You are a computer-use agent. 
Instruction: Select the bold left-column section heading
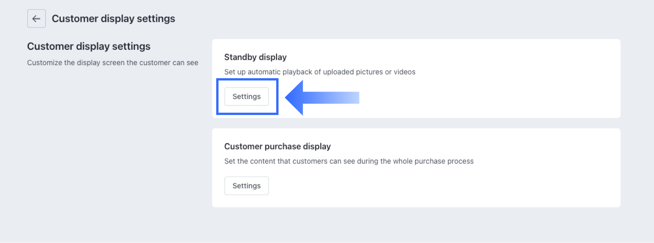tap(89, 46)
